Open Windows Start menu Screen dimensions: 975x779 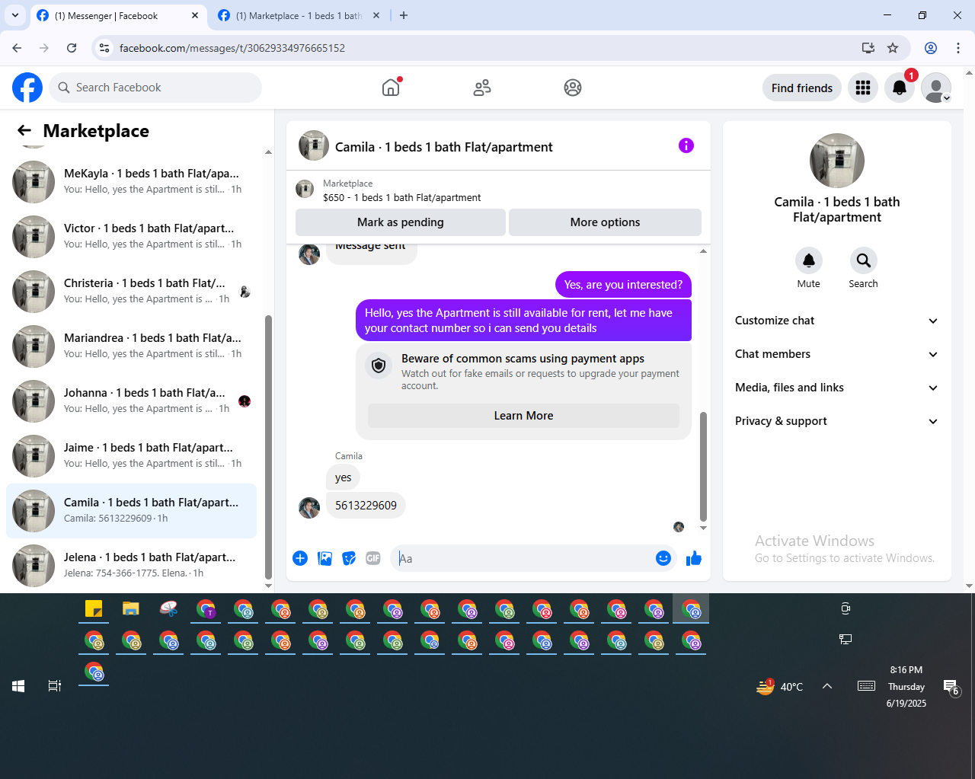(18, 686)
